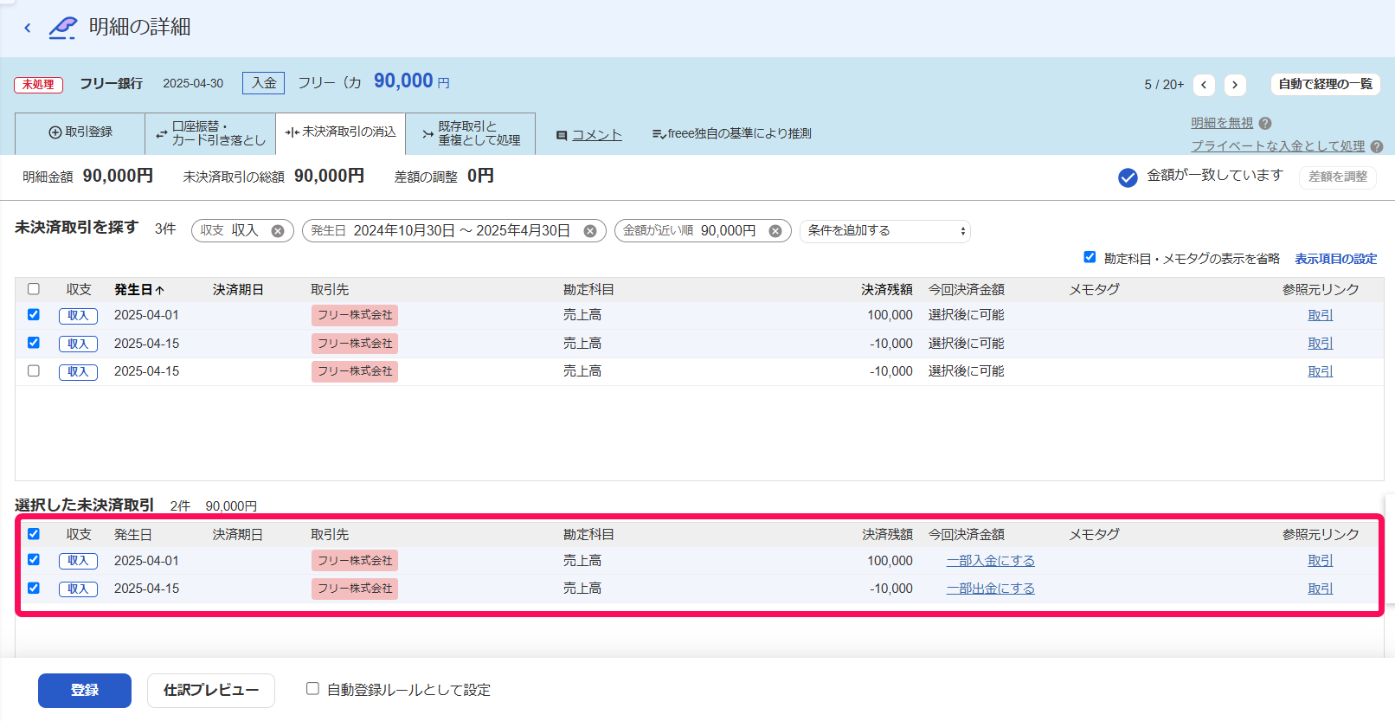The image size is (1395, 721).
Task: Open 取引 link in unchecked 2025-04-15 row
Action: [x=1320, y=371]
